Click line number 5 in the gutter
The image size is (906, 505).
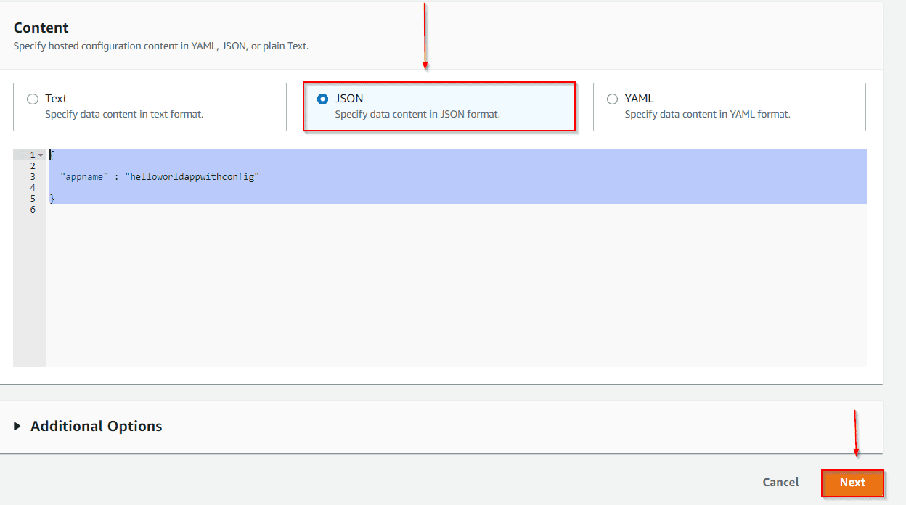point(33,199)
